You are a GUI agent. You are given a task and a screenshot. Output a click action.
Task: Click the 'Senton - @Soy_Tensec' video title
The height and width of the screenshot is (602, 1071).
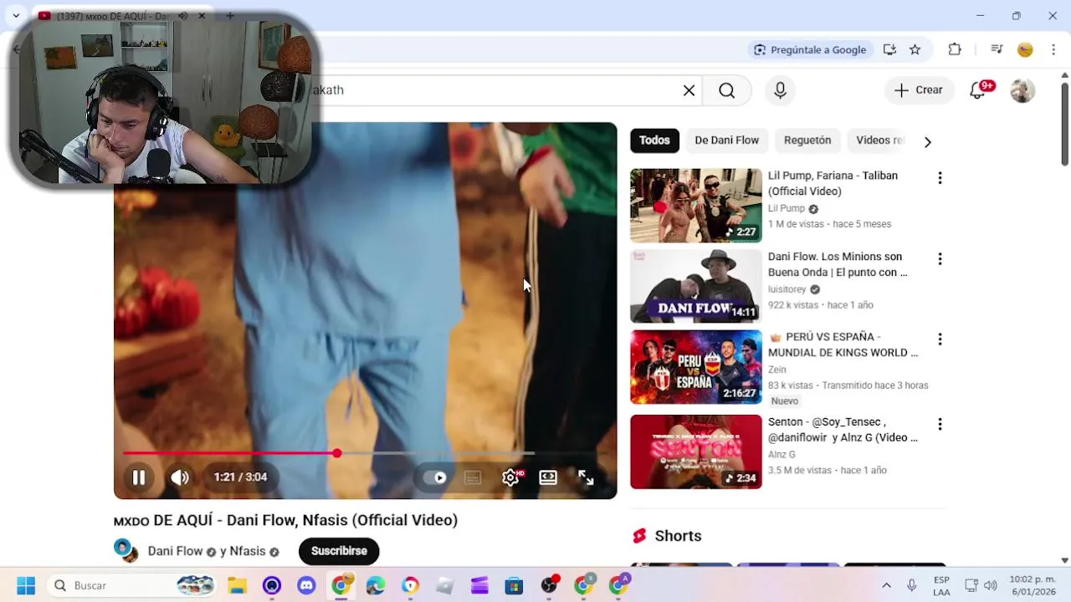843,430
